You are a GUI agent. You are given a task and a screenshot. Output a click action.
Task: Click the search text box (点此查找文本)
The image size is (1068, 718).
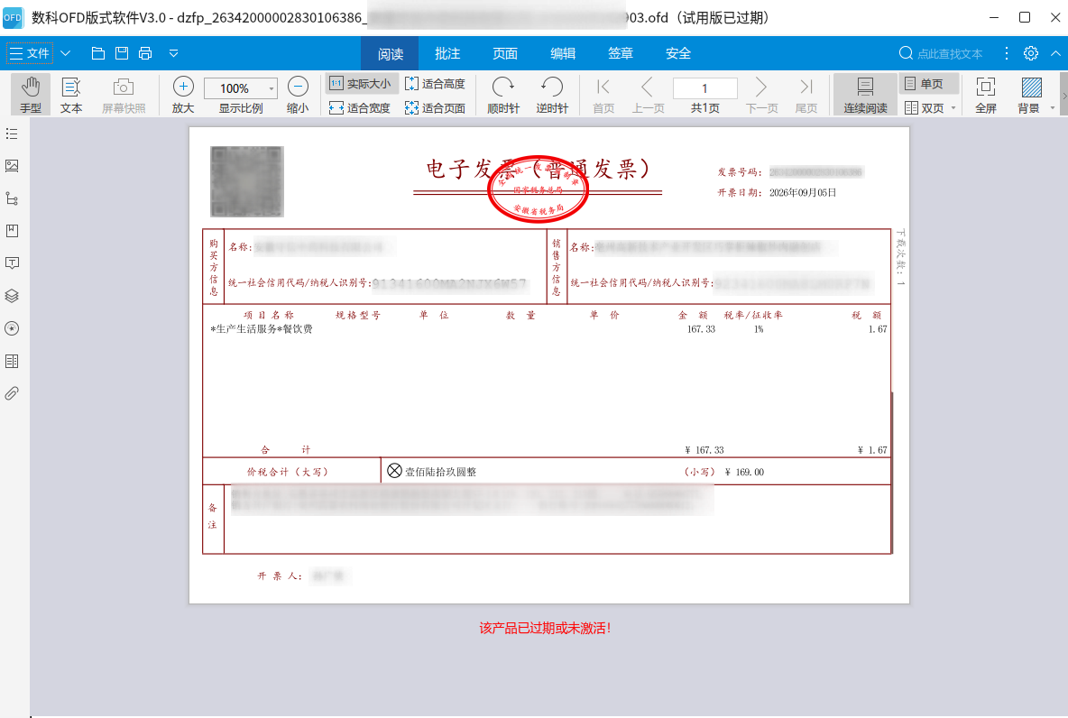point(950,53)
